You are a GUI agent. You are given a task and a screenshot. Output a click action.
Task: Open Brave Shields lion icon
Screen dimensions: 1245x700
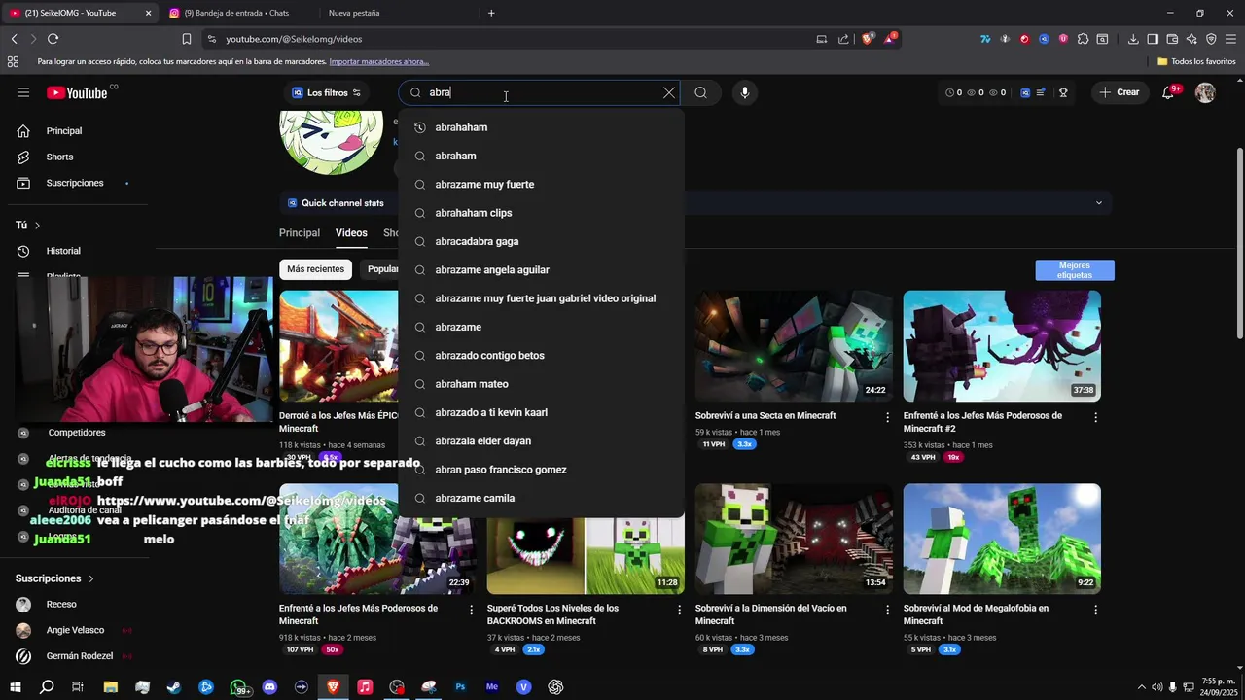(x=869, y=39)
